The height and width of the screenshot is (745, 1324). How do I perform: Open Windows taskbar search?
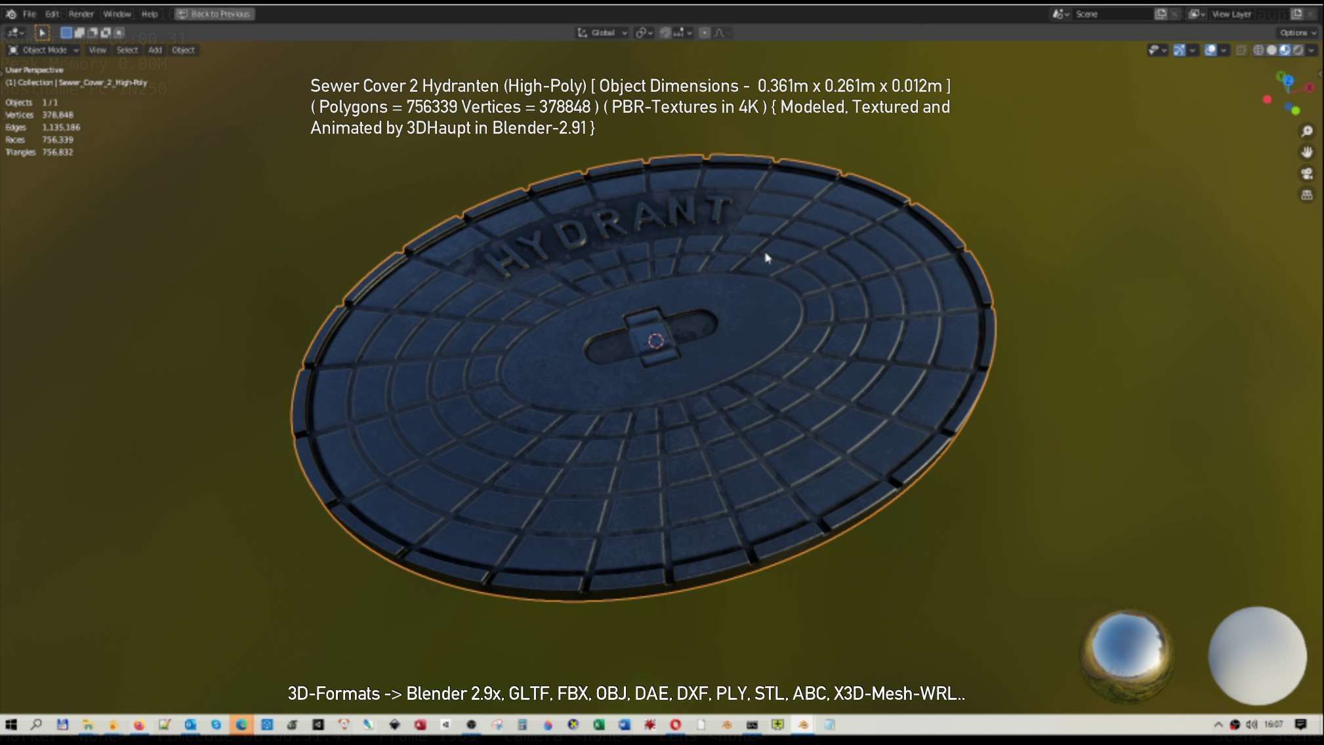pyautogui.click(x=37, y=725)
